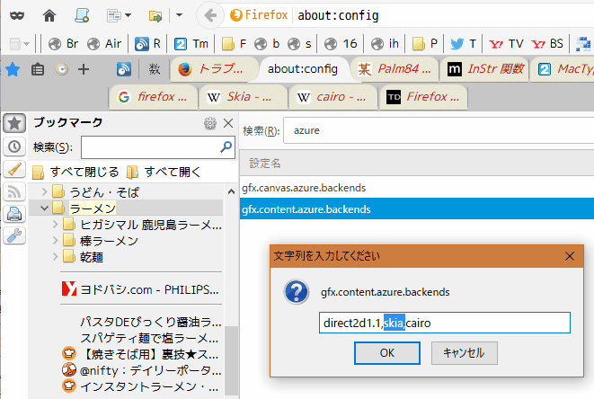Screen dimensions: 594x399
Task: Click the RSS feed icon in tab bar
Action: point(124,69)
